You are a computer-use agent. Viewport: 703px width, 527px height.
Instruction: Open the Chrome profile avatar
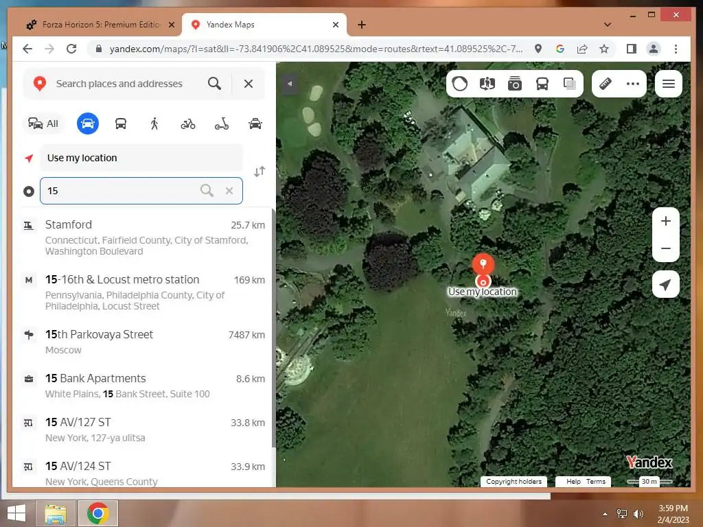654,49
